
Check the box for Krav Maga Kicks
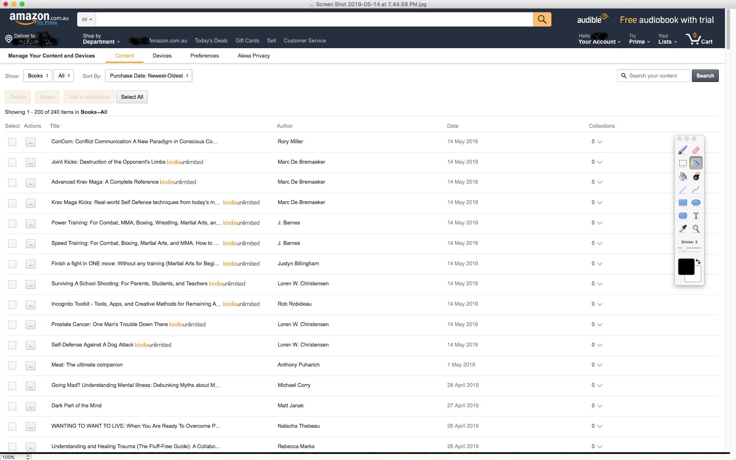click(12, 203)
